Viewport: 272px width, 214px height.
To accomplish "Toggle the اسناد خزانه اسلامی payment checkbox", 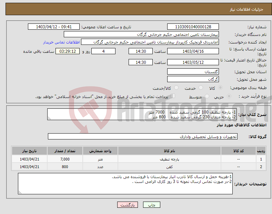I will coord(173,96).
